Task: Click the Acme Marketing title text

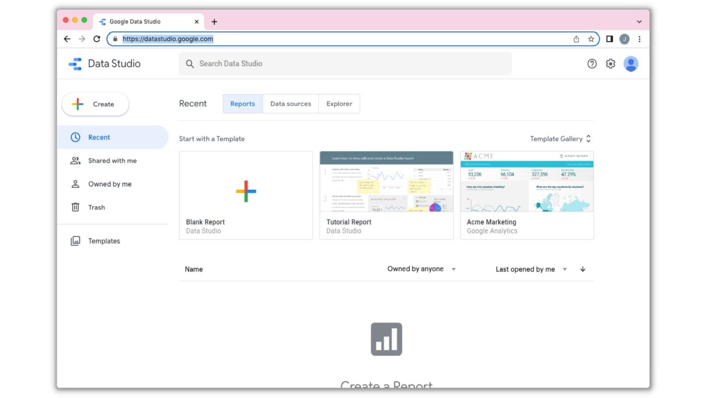Action: [491, 222]
